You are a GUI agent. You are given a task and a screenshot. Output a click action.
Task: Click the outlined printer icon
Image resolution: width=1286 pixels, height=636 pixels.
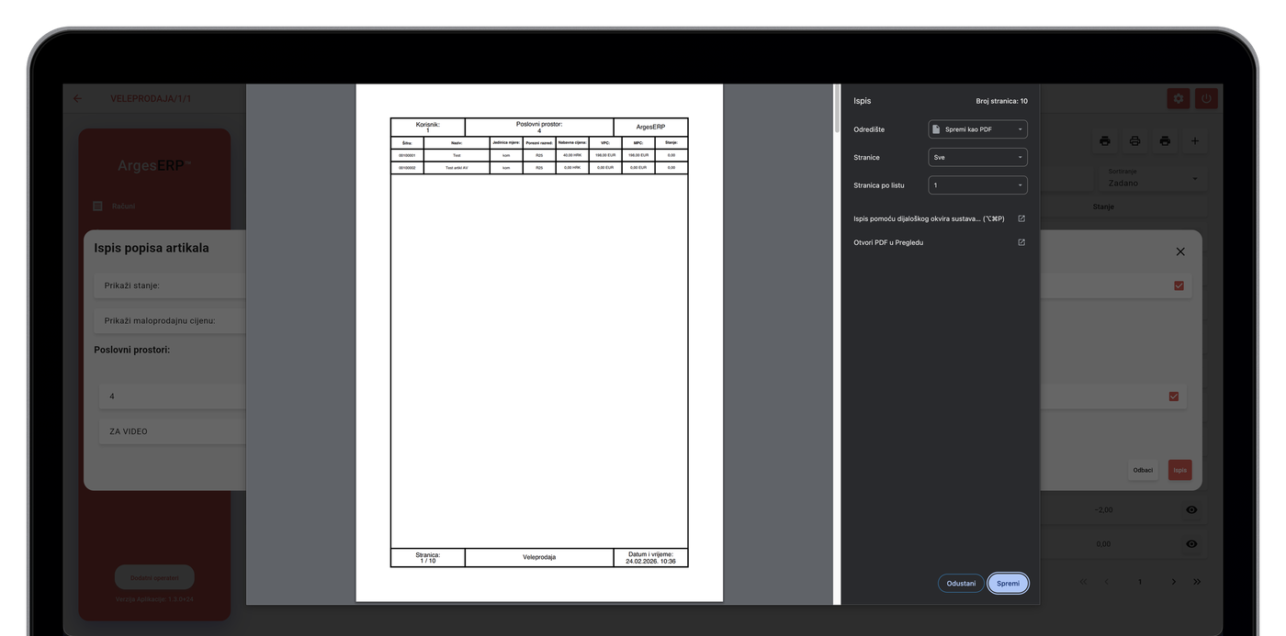(1134, 140)
